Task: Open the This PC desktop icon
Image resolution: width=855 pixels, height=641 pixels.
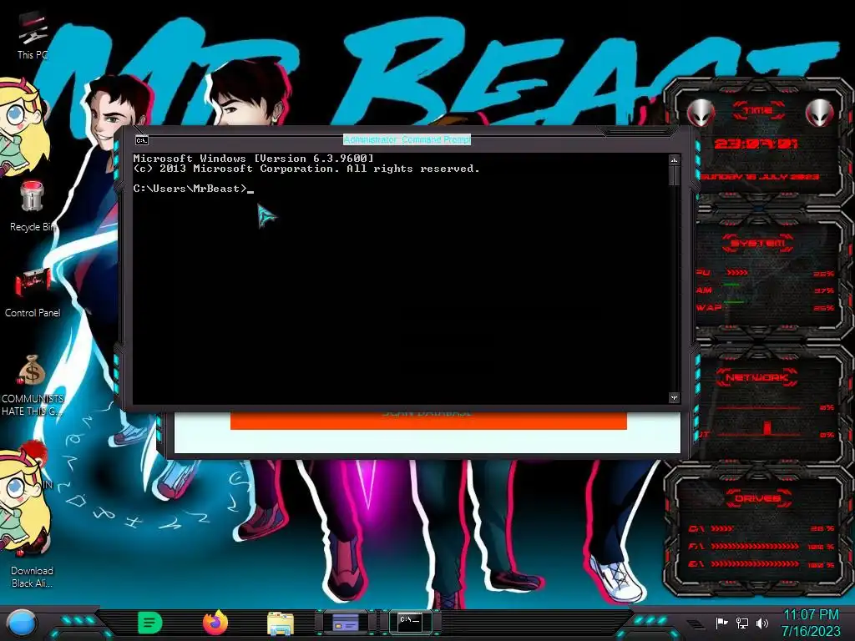Action: click(x=33, y=37)
